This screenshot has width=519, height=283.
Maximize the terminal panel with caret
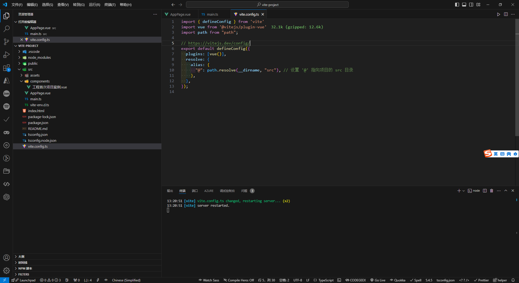pyautogui.click(x=506, y=191)
